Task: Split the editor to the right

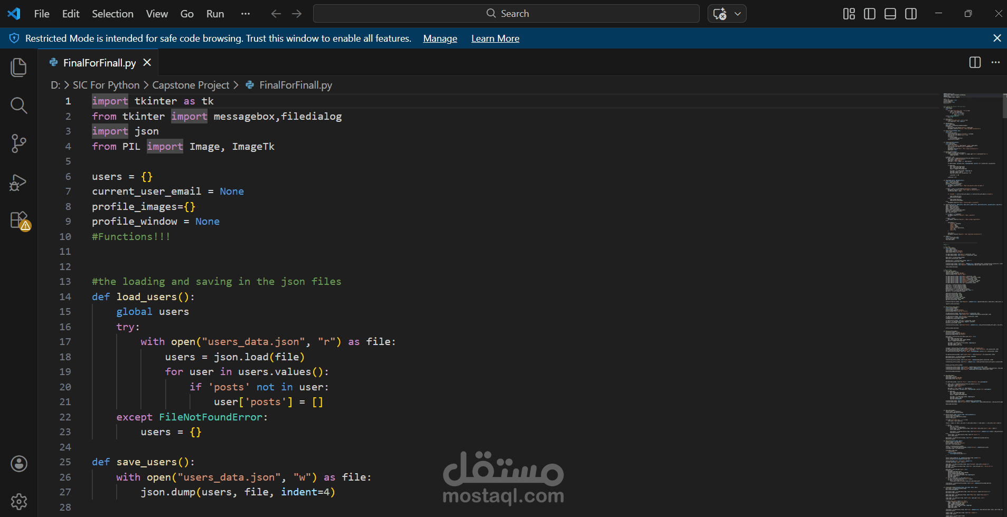Action: point(975,62)
